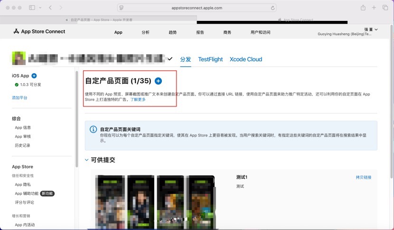This screenshot has height=230, width=394.
Task: Open the Safari share menu
Action: click(363, 8)
